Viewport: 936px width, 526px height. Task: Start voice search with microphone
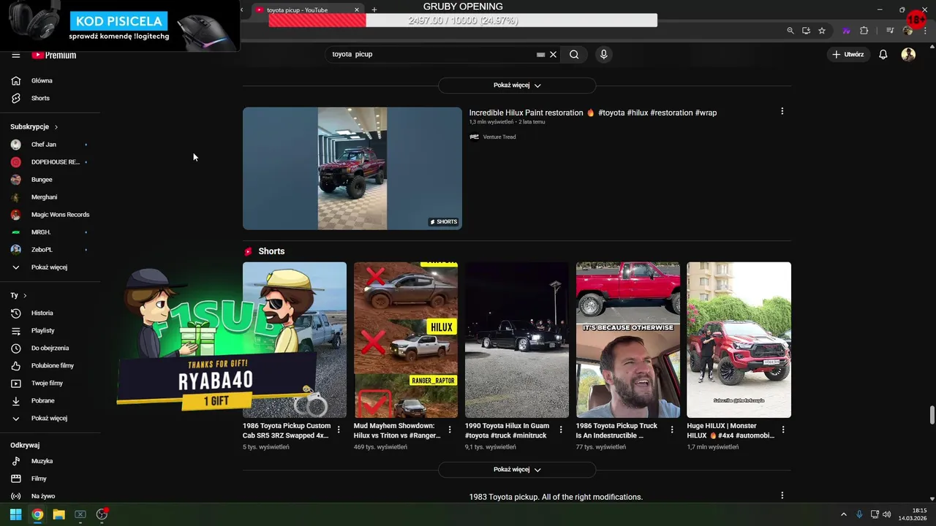tap(604, 54)
